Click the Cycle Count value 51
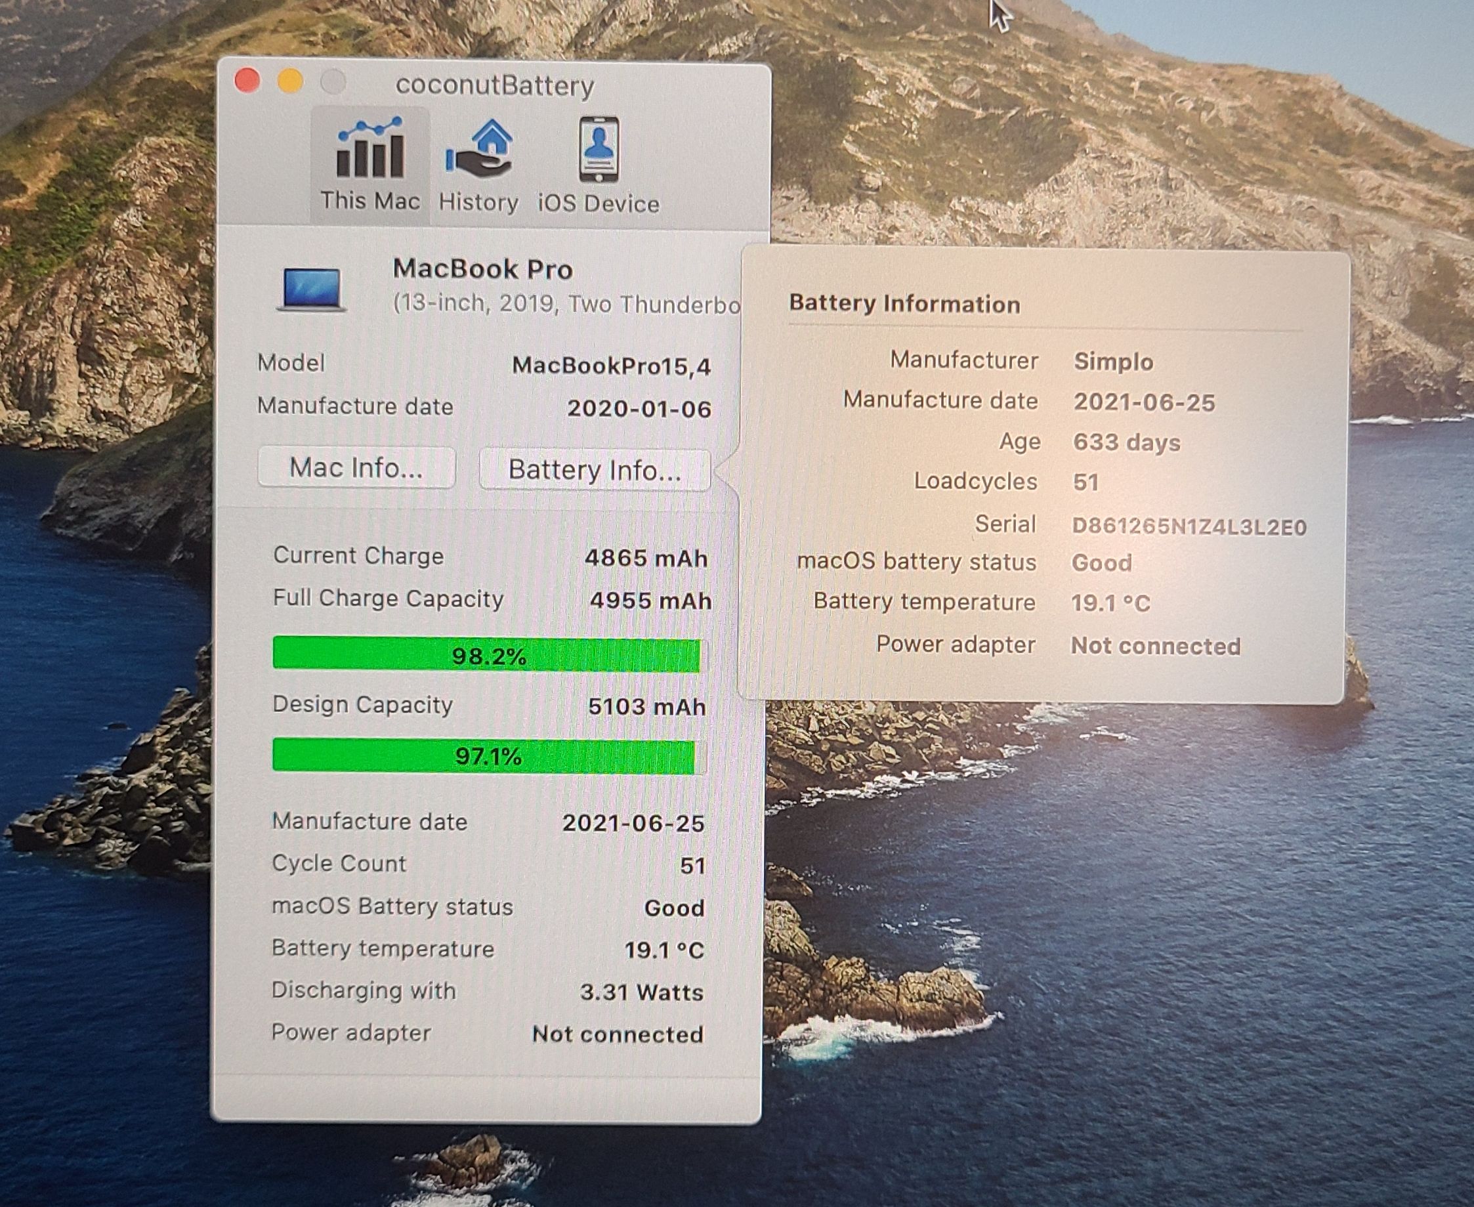 pyautogui.click(x=692, y=866)
